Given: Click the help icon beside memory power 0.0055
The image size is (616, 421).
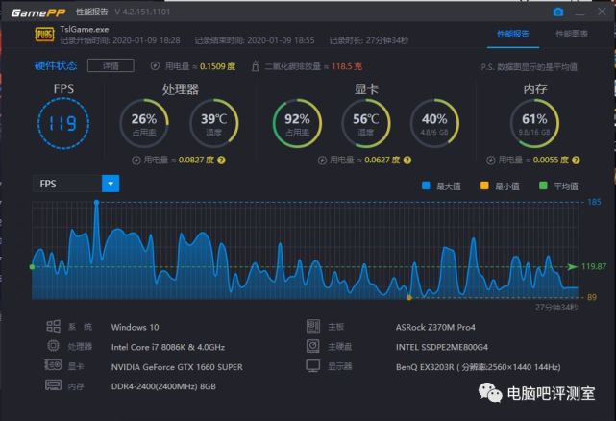Looking at the screenshot, I should click(x=576, y=160).
